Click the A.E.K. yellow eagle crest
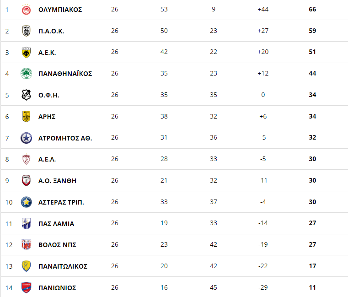The width and height of the screenshot is (348, 297). pyautogui.click(x=26, y=53)
